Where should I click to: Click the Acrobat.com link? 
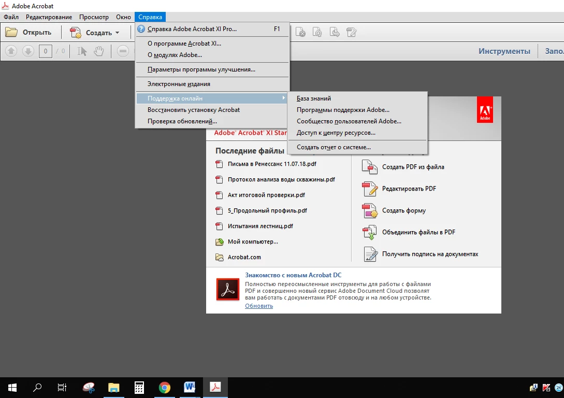[x=244, y=257]
